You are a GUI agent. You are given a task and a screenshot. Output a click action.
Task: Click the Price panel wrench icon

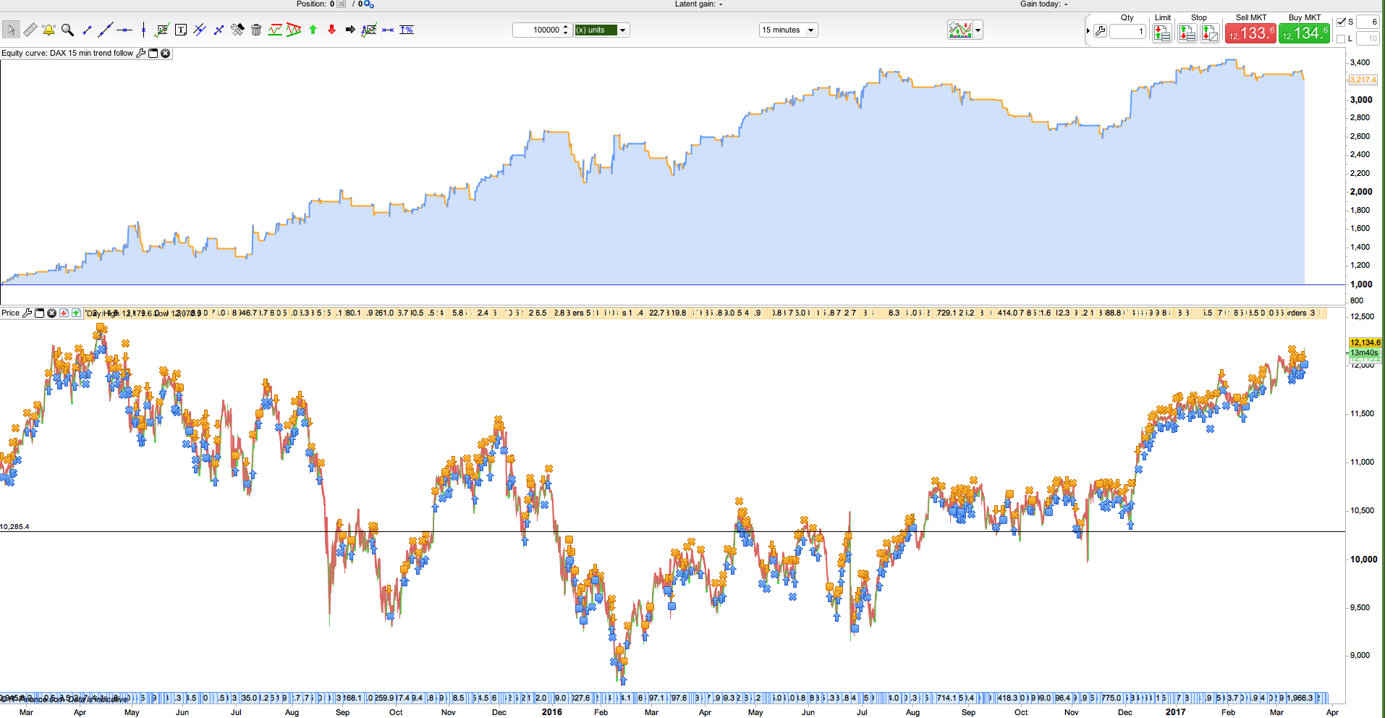pyautogui.click(x=27, y=313)
